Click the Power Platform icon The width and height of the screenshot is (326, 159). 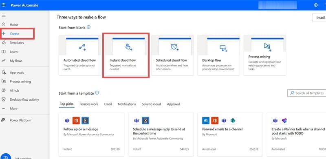click(4, 120)
